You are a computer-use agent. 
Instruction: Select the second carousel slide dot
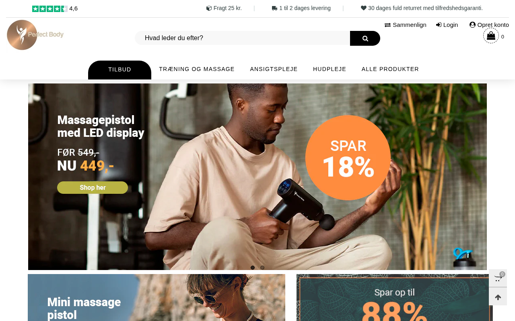[x=262, y=268]
